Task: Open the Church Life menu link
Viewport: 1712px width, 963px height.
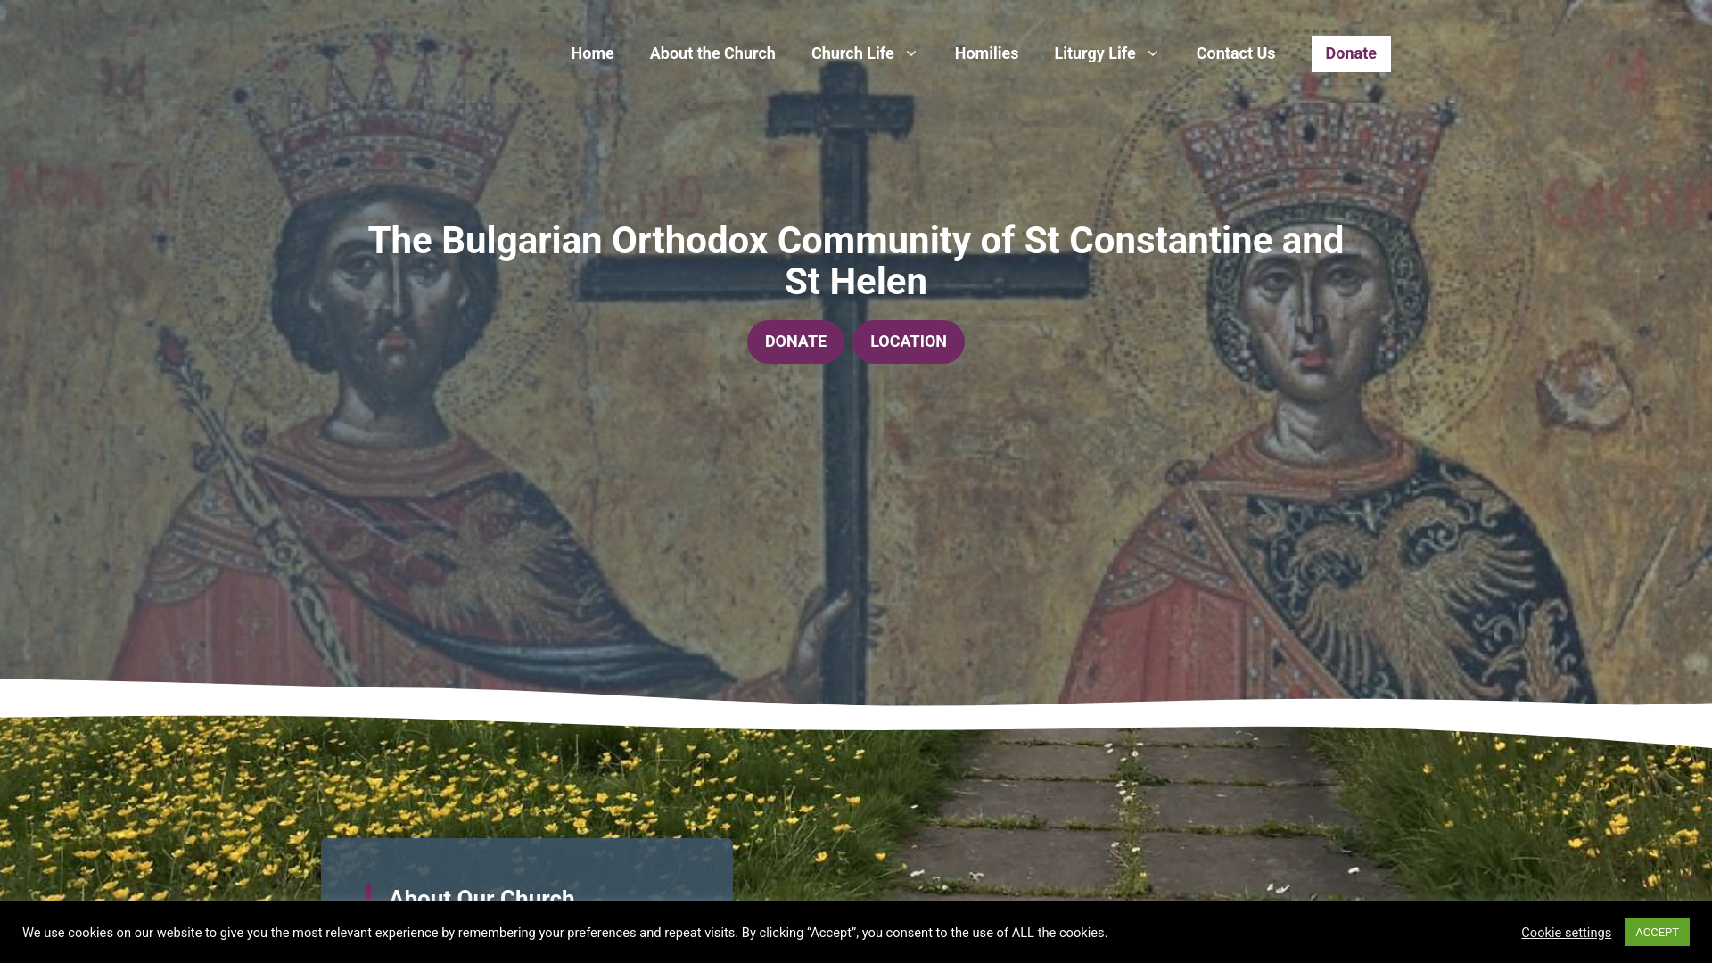Action: pyautogui.click(x=852, y=53)
